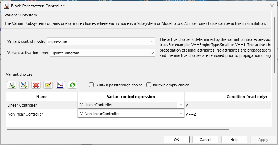278x145 pixels.
Task: Select the Nonlinear Controller row name
Action: [x=25, y=114]
